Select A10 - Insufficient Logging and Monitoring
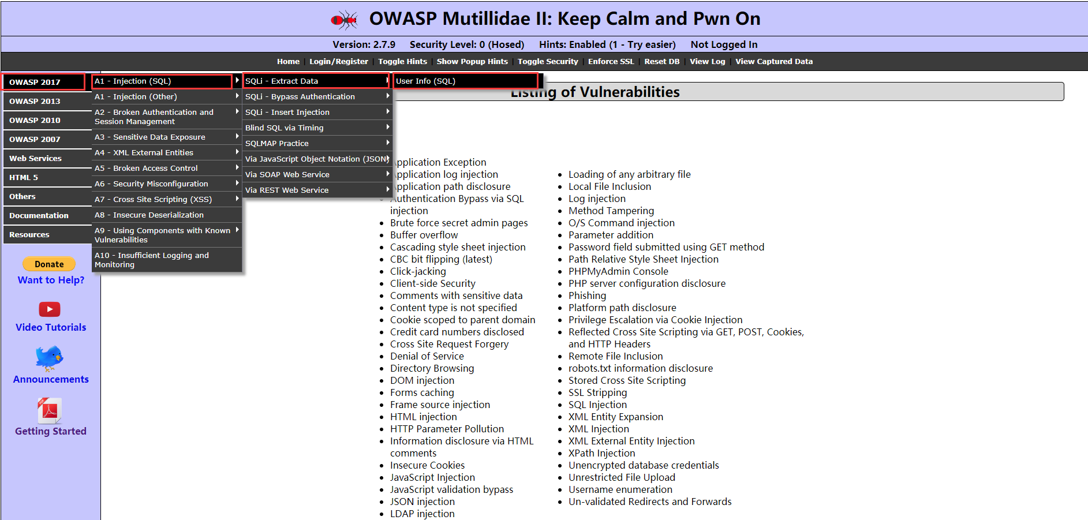The image size is (1088, 520). 167,260
